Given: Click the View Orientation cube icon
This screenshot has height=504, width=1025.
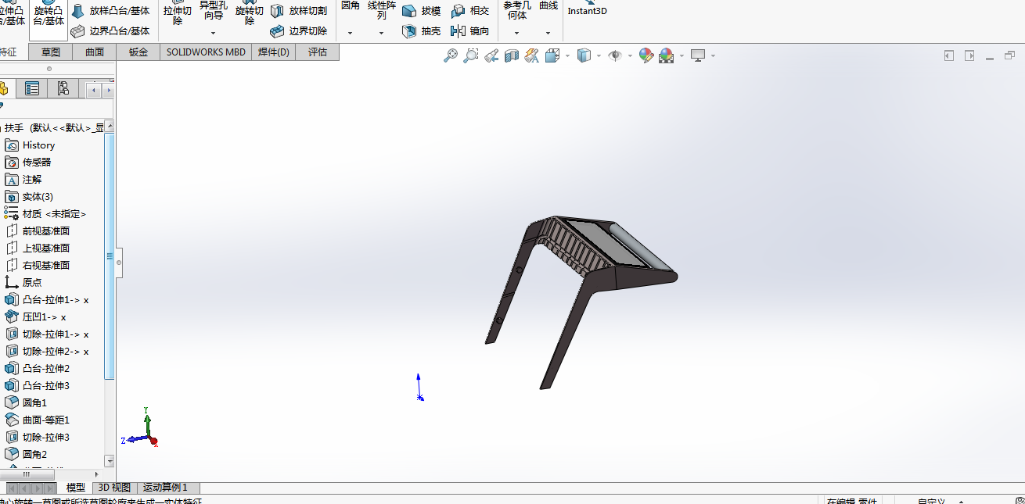Looking at the screenshot, I should click(552, 55).
